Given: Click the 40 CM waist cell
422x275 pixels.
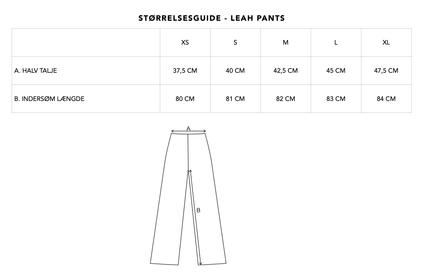Looking at the screenshot, I should (235, 71).
